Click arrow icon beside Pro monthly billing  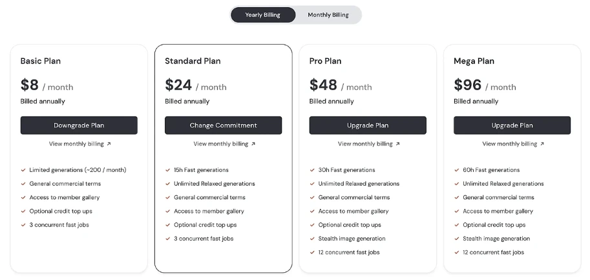[398, 144]
